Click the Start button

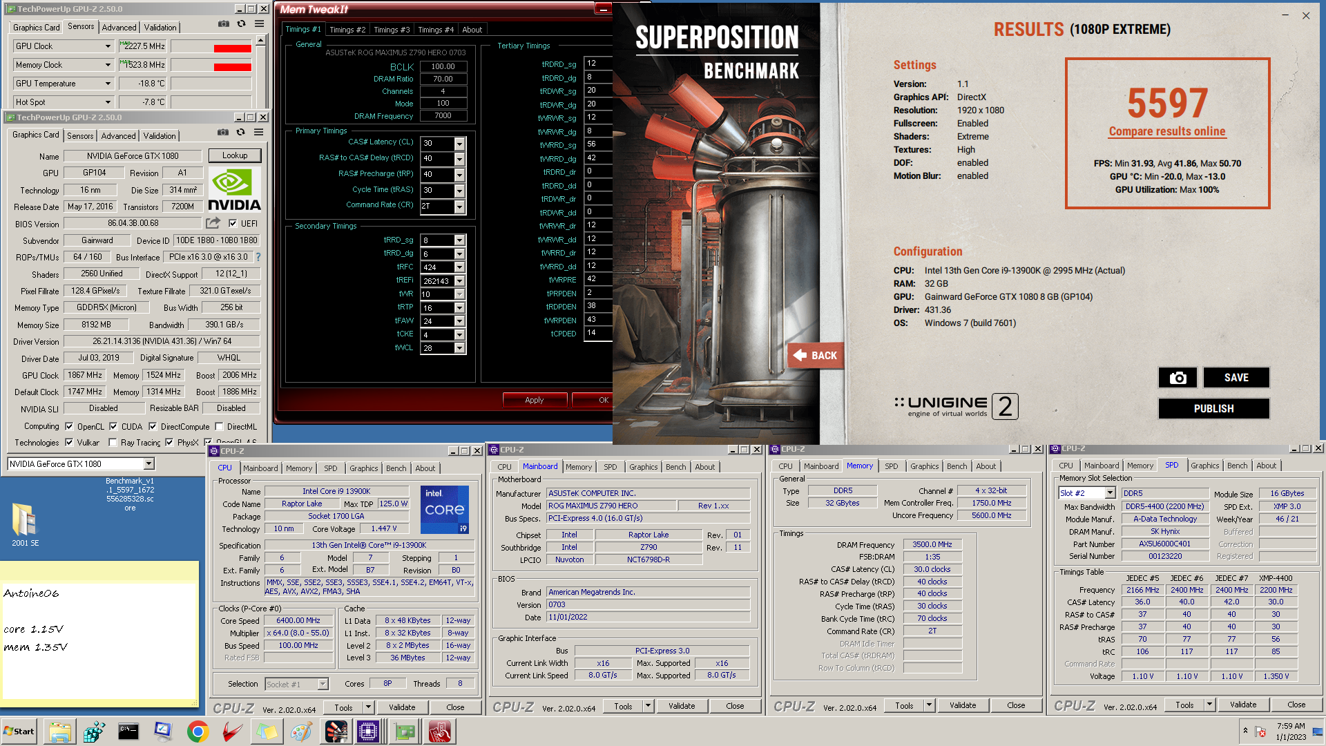point(20,731)
